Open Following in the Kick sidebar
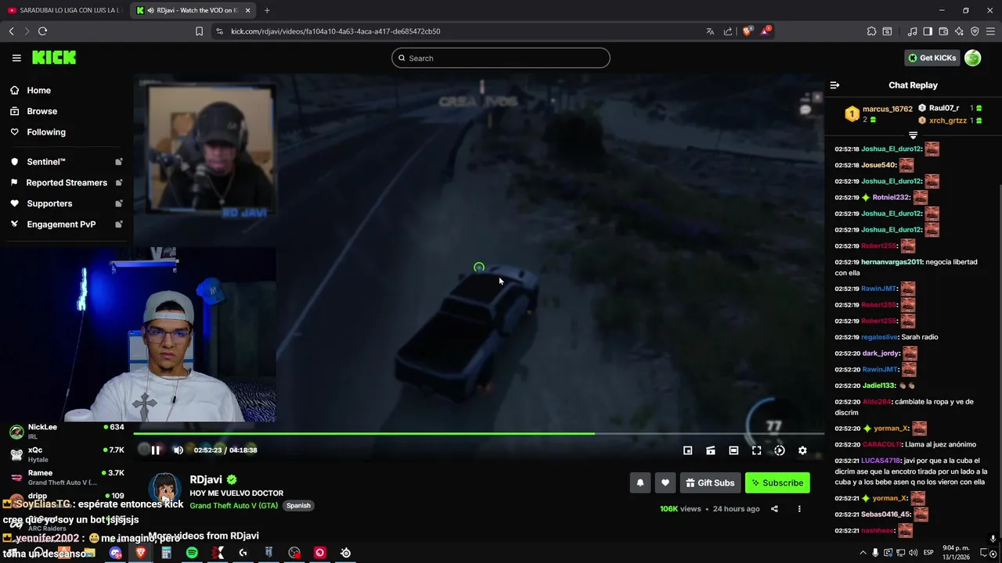Viewport: 1002px width, 563px height. [x=46, y=132]
